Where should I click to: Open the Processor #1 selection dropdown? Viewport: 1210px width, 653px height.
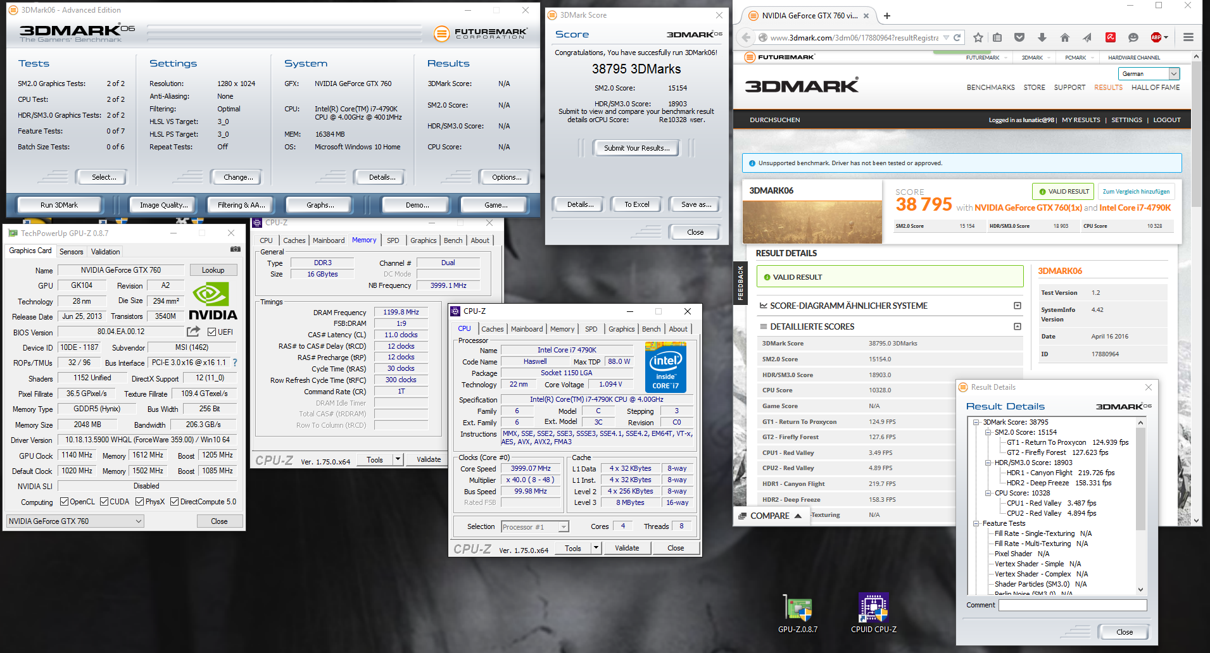535,526
